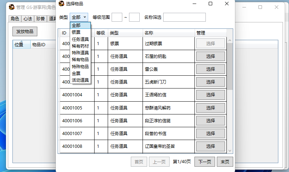The height and width of the screenshot is (172, 289).
Task: Switch to the 角色 tab
Action: (x=15, y=19)
